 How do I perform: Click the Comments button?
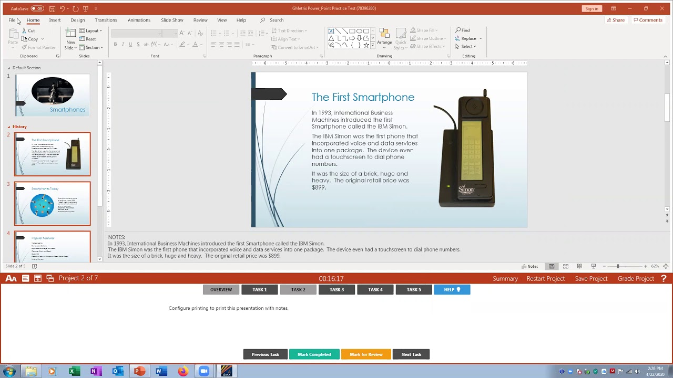(x=648, y=20)
